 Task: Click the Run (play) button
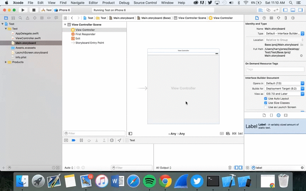(23, 10)
